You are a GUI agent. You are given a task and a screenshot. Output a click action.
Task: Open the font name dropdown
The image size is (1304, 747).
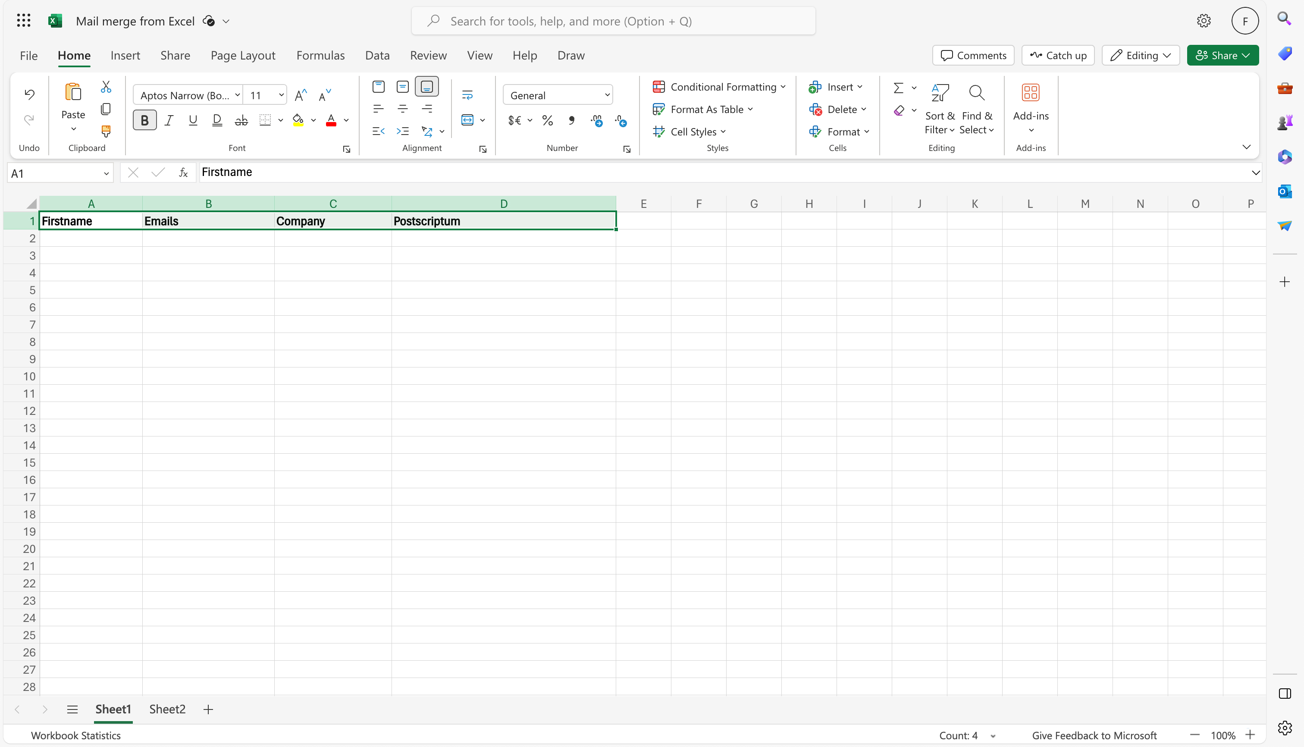[x=238, y=95]
